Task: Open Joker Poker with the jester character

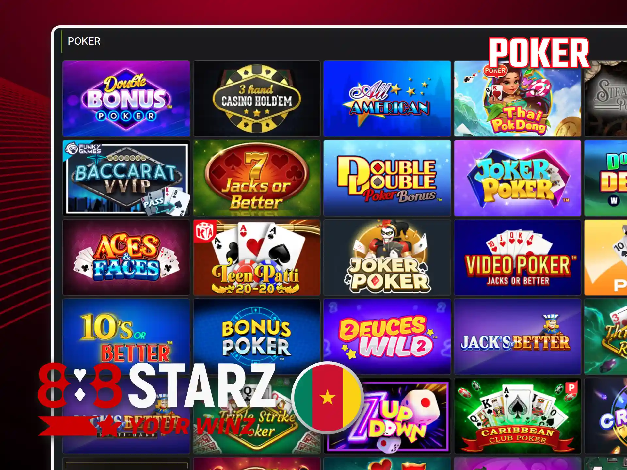Action: pyautogui.click(x=387, y=258)
